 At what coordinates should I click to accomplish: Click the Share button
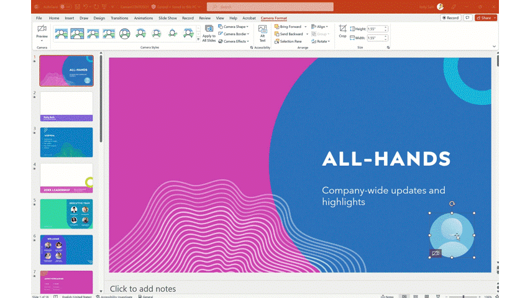[x=483, y=18]
